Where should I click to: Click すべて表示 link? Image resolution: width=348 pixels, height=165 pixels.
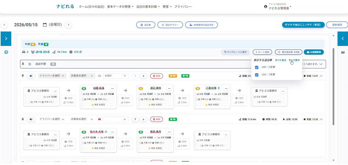pyautogui.click(x=281, y=60)
